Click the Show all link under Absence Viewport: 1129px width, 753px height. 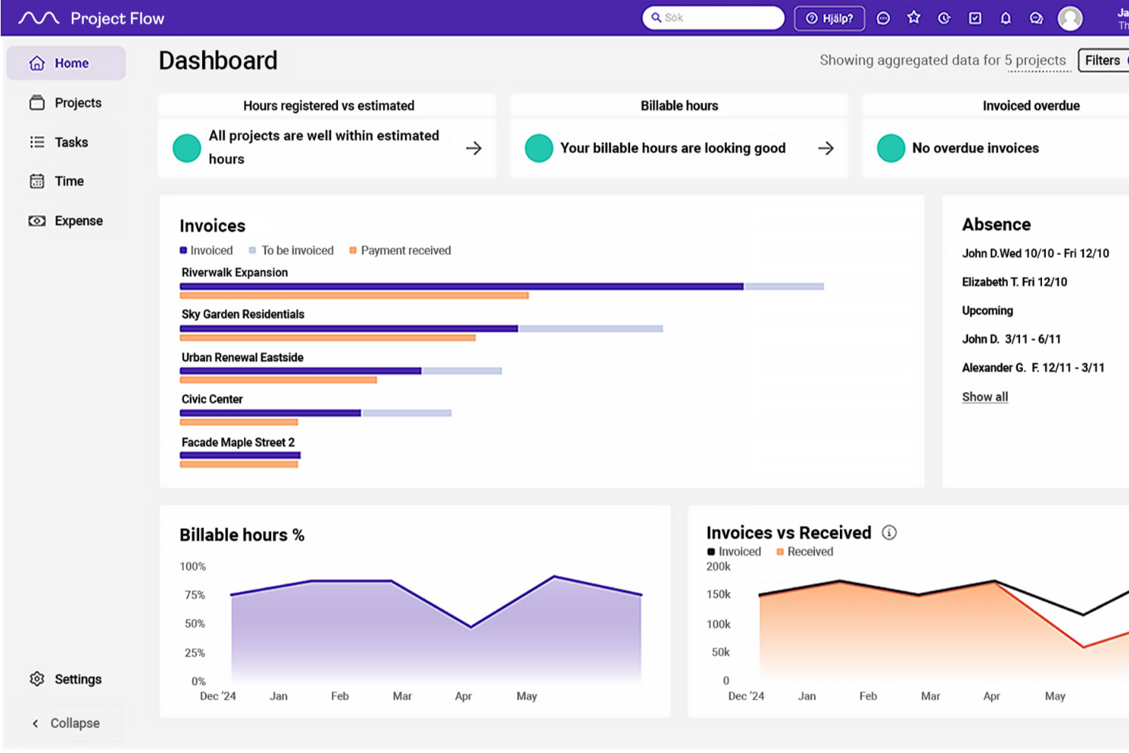point(984,397)
